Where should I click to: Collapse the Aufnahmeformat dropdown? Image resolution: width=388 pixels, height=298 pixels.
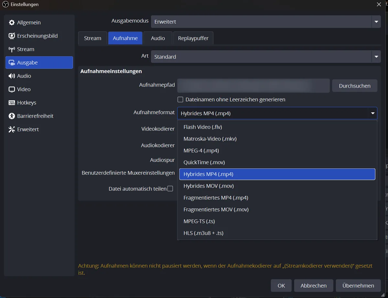[277, 113]
